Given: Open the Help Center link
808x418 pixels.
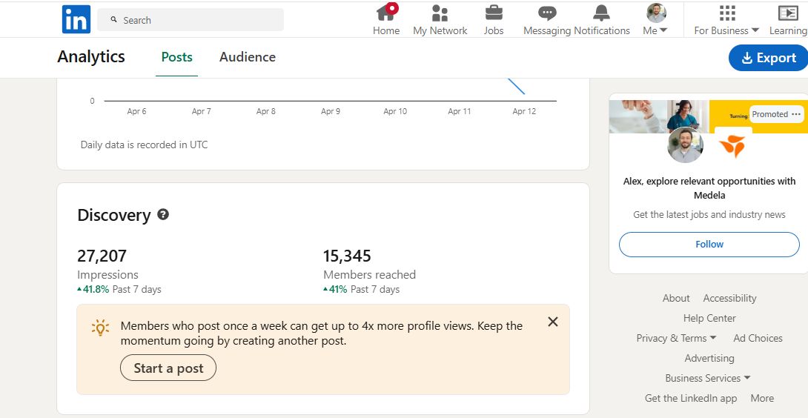Looking at the screenshot, I should pyautogui.click(x=709, y=318).
